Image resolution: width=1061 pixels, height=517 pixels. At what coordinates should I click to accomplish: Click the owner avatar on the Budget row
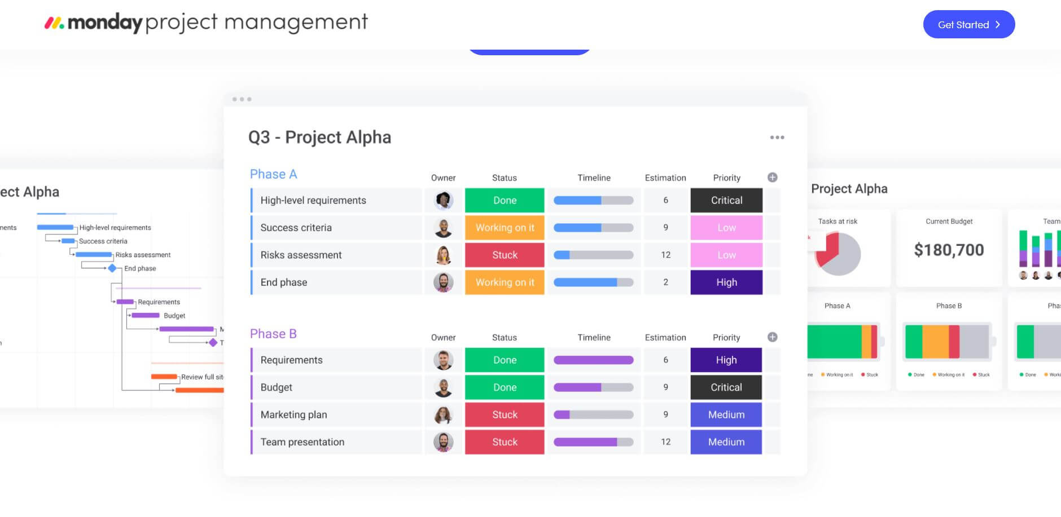tap(444, 387)
